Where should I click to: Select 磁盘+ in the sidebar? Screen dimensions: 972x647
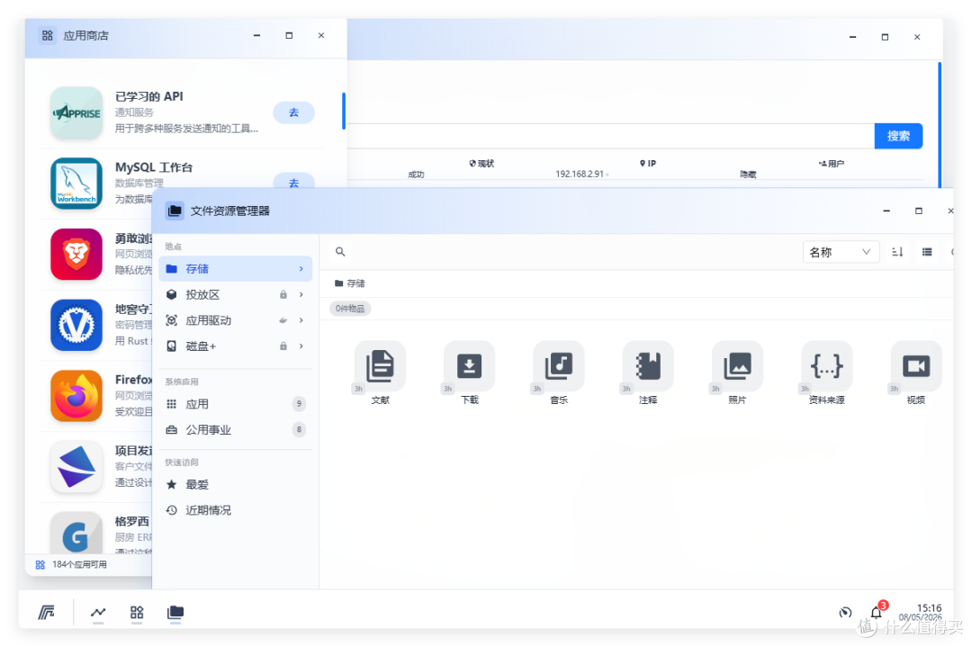[x=236, y=346]
